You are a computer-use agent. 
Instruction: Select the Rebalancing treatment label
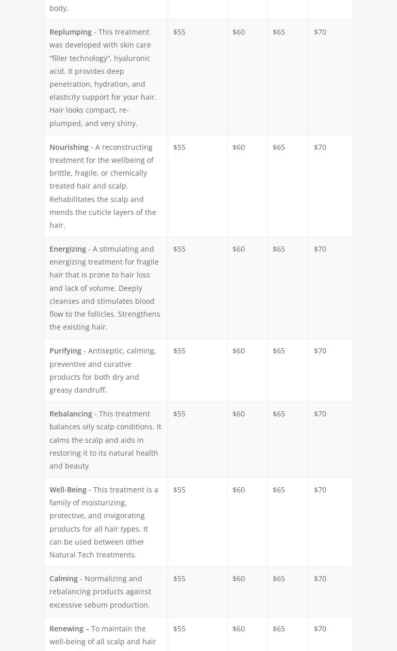[71, 414]
